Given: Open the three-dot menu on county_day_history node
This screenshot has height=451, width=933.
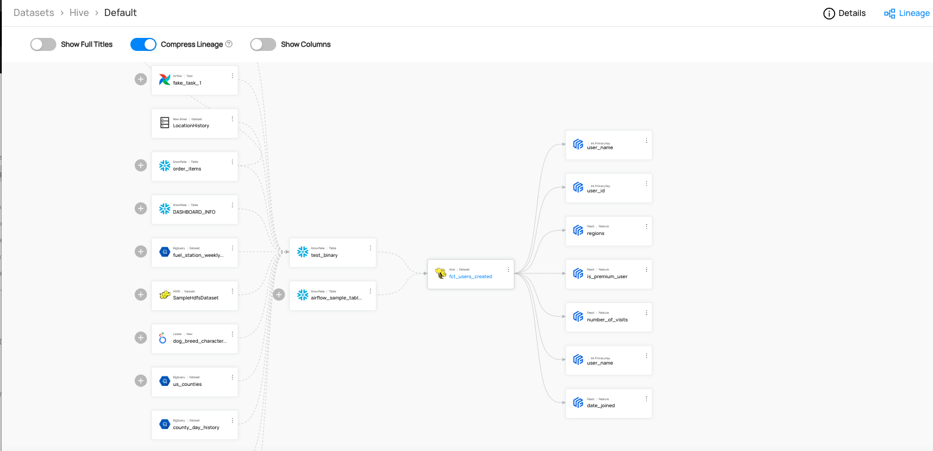Looking at the screenshot, I should tap(232, 420).
